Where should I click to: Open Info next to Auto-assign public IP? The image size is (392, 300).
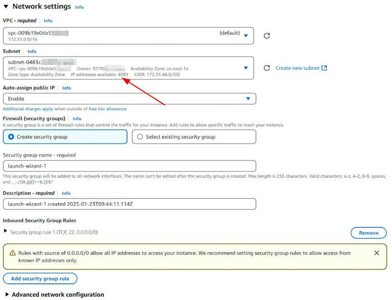pos(66,88)
